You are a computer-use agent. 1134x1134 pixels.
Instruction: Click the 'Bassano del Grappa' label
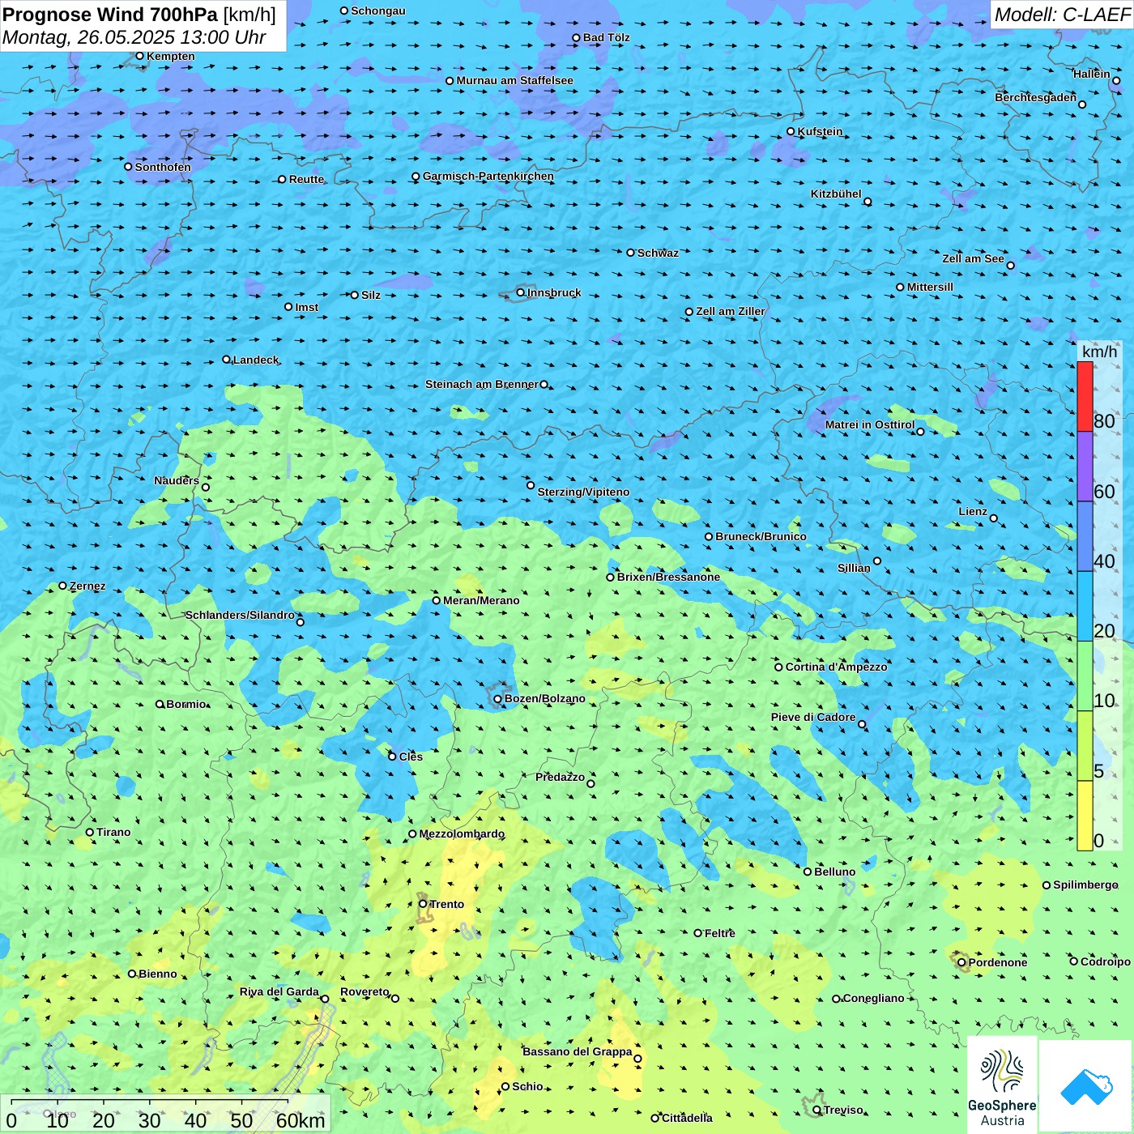[578, 1051]
